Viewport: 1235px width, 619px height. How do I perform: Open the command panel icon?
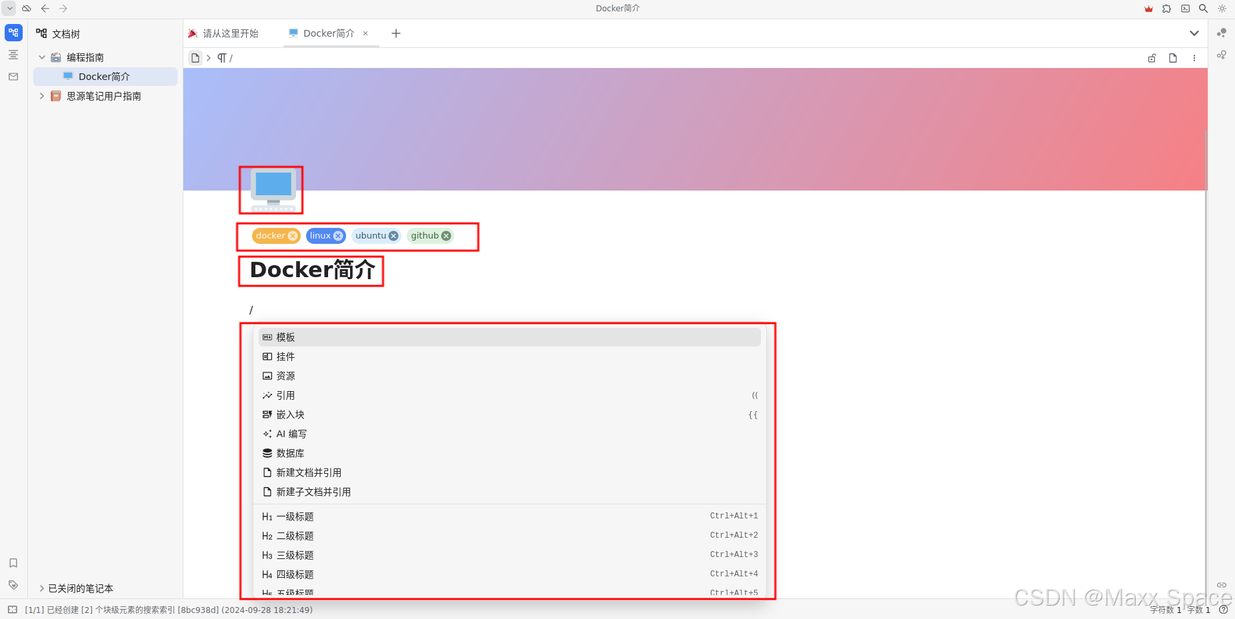[1185, 9]
